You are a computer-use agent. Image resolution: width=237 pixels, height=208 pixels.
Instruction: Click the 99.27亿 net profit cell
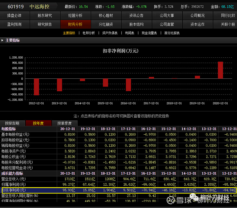click(x=69, y=185)
